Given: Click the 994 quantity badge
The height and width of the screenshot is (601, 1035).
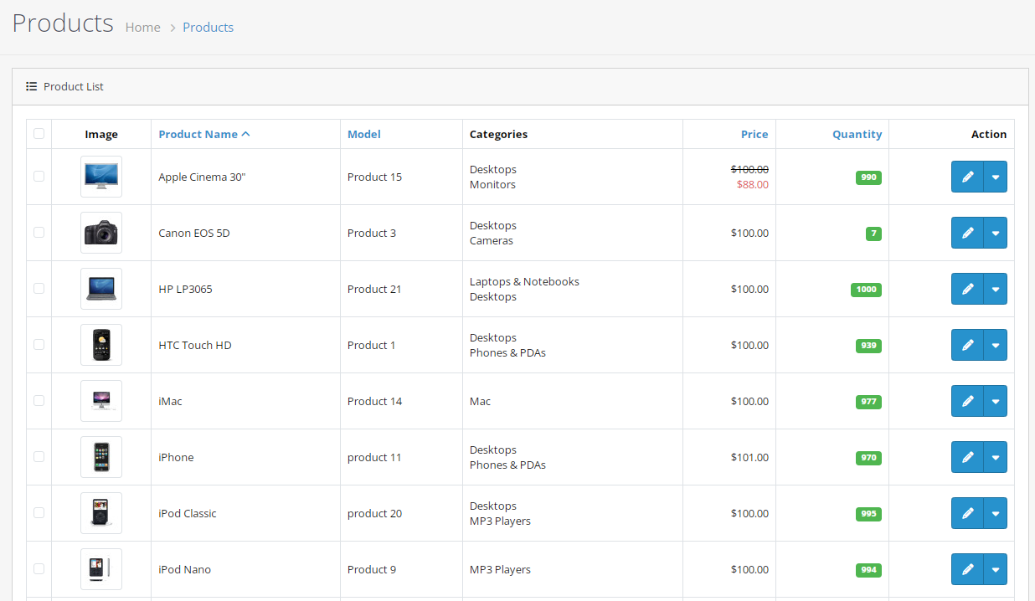Looking at the screenshot, I should click(x=868, y=570).
